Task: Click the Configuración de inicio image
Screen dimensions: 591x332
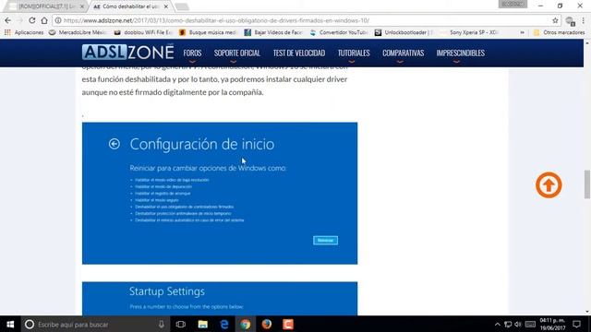Action: click(220, 193)
